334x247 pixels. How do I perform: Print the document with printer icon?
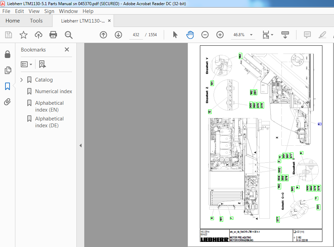tap(53, 35)
